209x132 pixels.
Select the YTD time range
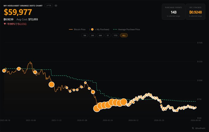click(x=116, y=35)
